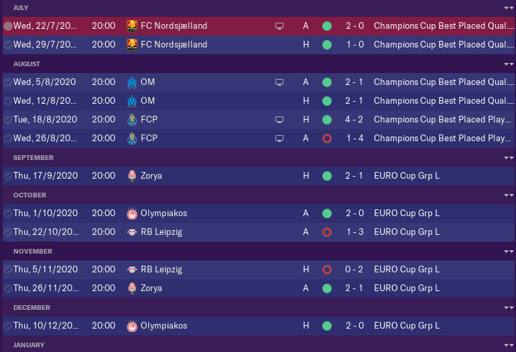Click win indicator dot on 10/12 Olympiakos match
516x352 pixels.
327,326
